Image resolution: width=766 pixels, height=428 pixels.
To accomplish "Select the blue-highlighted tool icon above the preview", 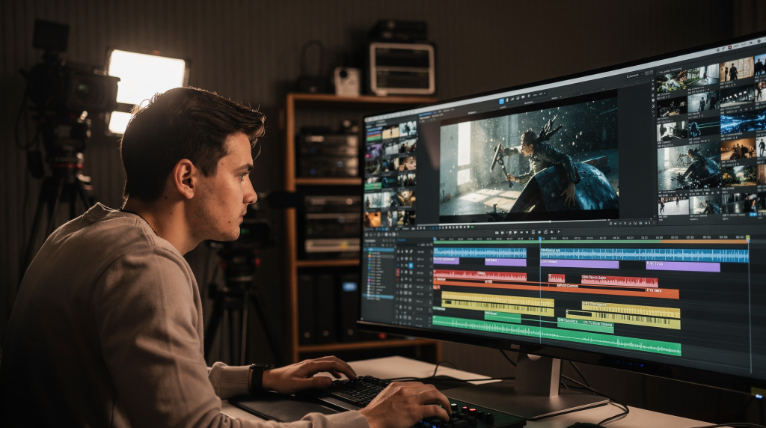I will pyautogui.click(x=501, y=101).
